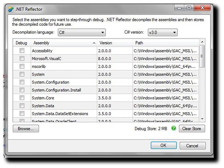Close the .NET Reflector dialog

pos(202,8)
